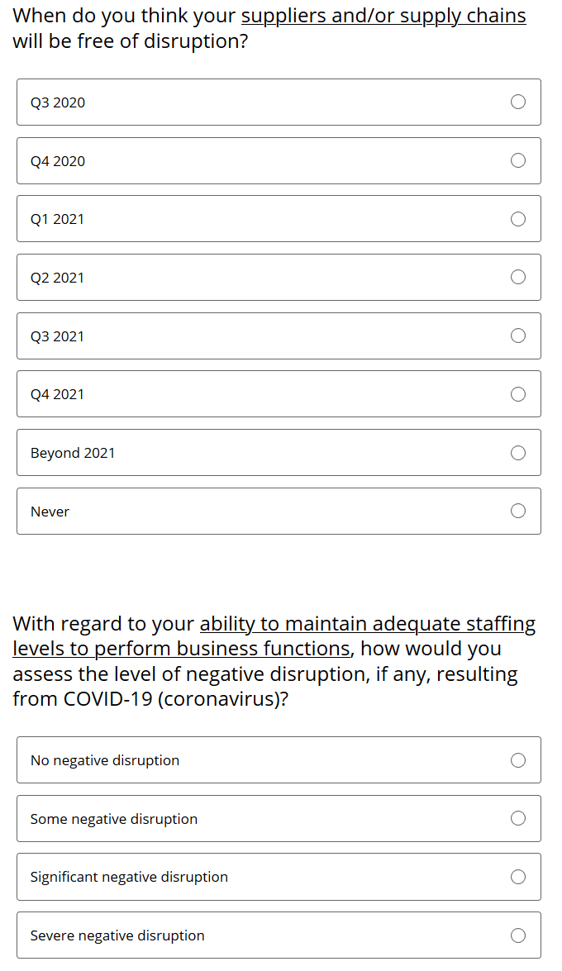
Task: Select the Beyond 2021 radio button
Action: click(x=518, y=453)
